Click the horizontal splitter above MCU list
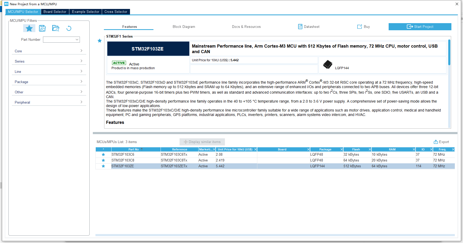Screen dimensions: 463x243 click(x=275, y=133)
